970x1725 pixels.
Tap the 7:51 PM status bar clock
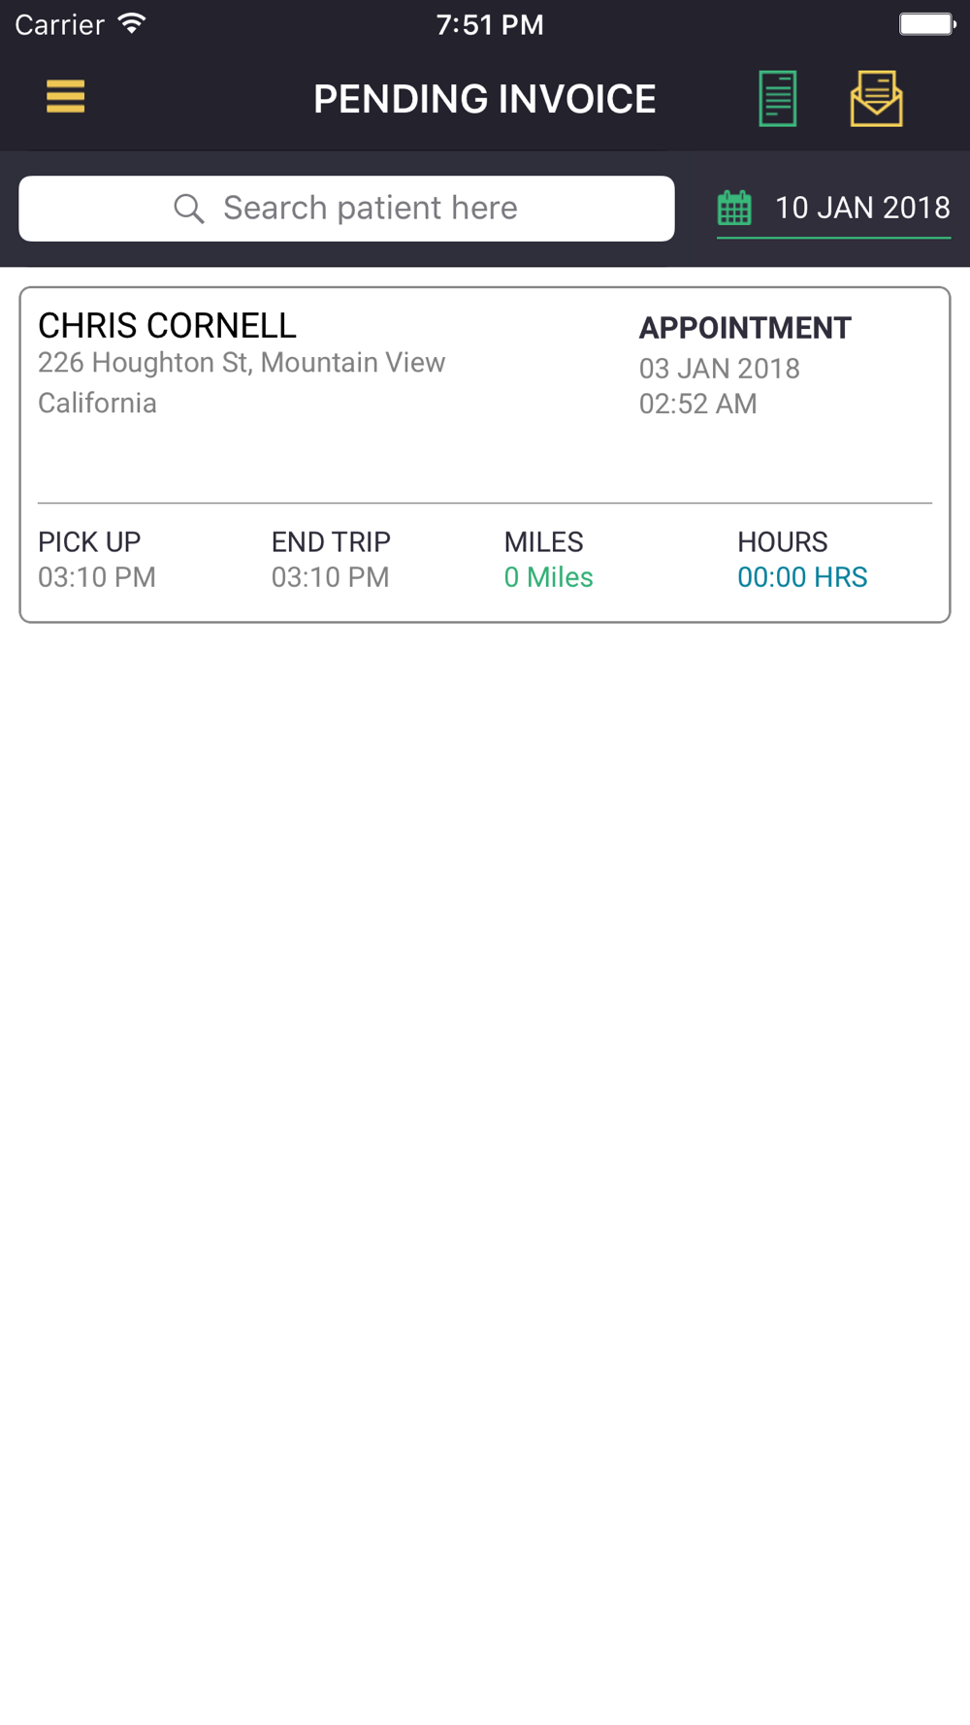click(x=490, y=24)
